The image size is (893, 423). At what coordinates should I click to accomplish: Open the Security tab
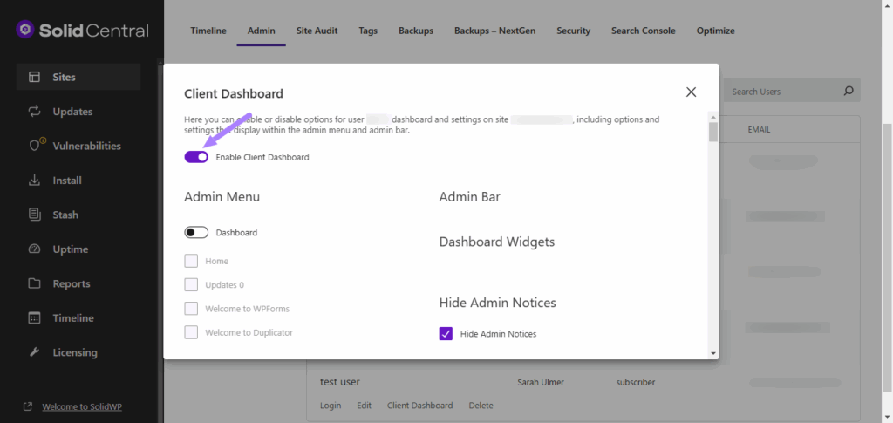tap(573, 31)
